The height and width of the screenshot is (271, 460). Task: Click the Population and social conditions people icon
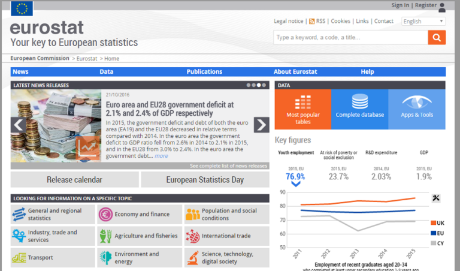pos(192,214)
